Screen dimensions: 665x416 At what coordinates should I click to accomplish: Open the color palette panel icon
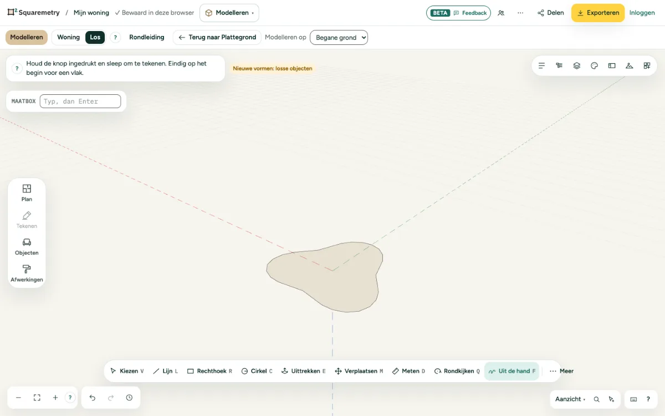tap(594, 65)
